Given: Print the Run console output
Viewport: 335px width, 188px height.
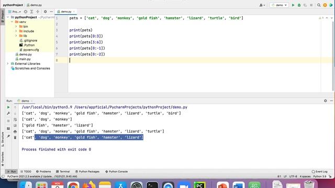Looking at the screenshot, I should pos(15,132).
